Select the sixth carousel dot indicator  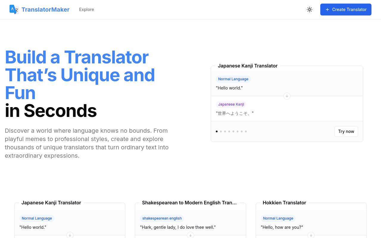click(x=238, y=131)
